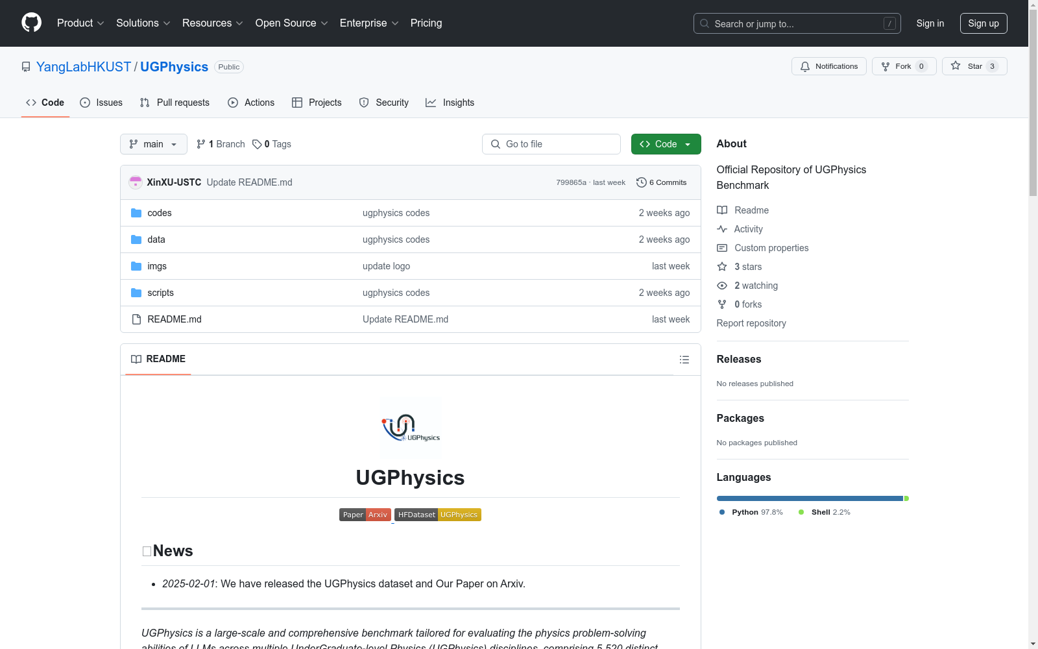Click the Report repository link
1038x649 pixels.
(751, 323)
